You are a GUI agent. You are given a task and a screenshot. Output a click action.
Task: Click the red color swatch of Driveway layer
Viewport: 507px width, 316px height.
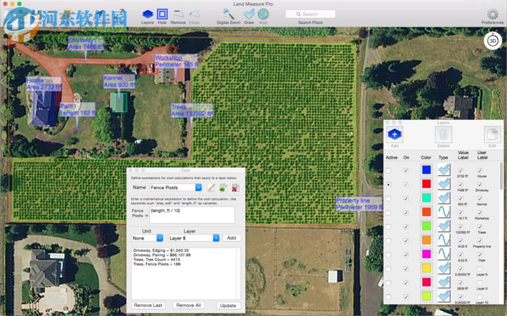pos(427,184)
